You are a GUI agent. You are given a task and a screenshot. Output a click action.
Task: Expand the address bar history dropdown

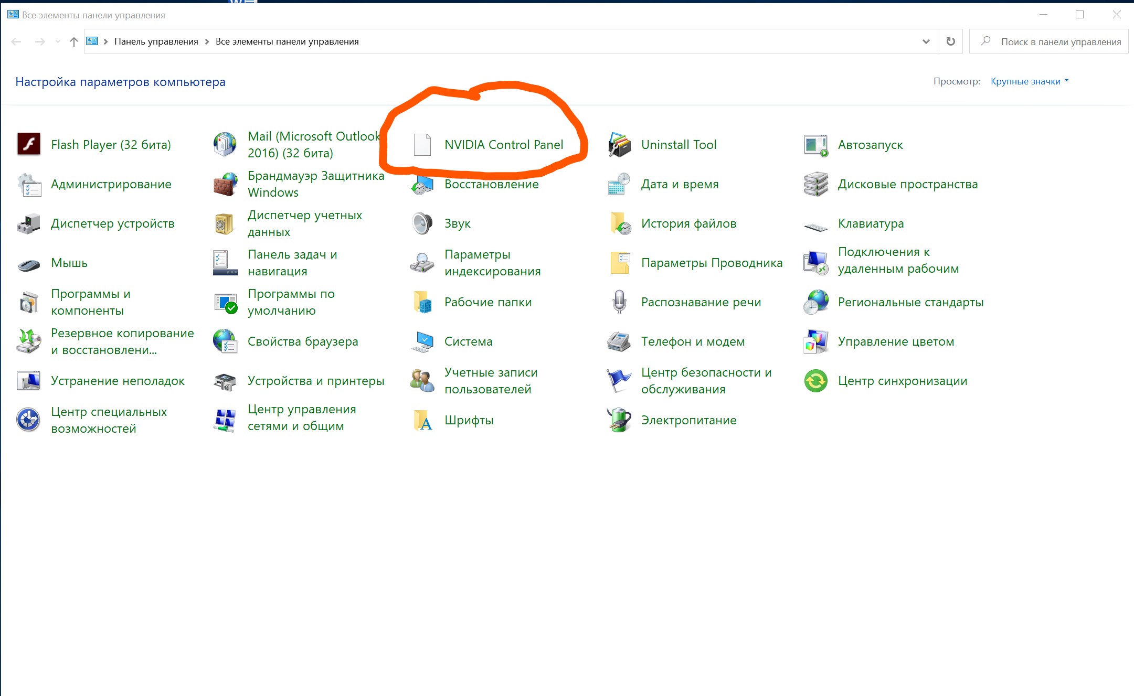[926, 41]
